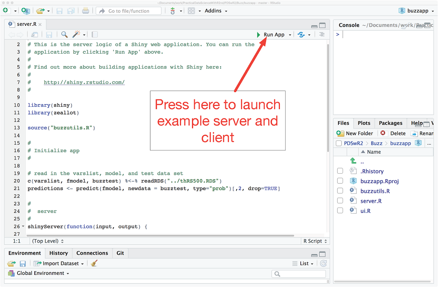The height and width of the screenshot is (288, 438).
Task: Click the Compile Report notebook icon
Action: [x=95, y=35]
